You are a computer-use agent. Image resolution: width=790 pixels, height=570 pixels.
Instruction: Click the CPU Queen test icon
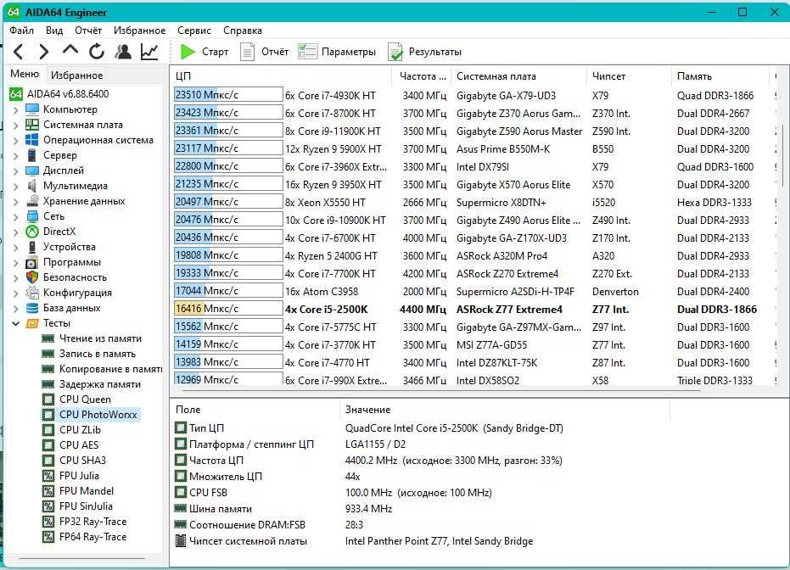[48, 400]
